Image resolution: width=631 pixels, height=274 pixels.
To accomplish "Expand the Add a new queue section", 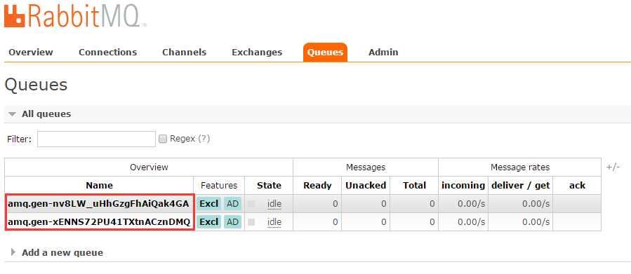I will [x=56, y=253].
